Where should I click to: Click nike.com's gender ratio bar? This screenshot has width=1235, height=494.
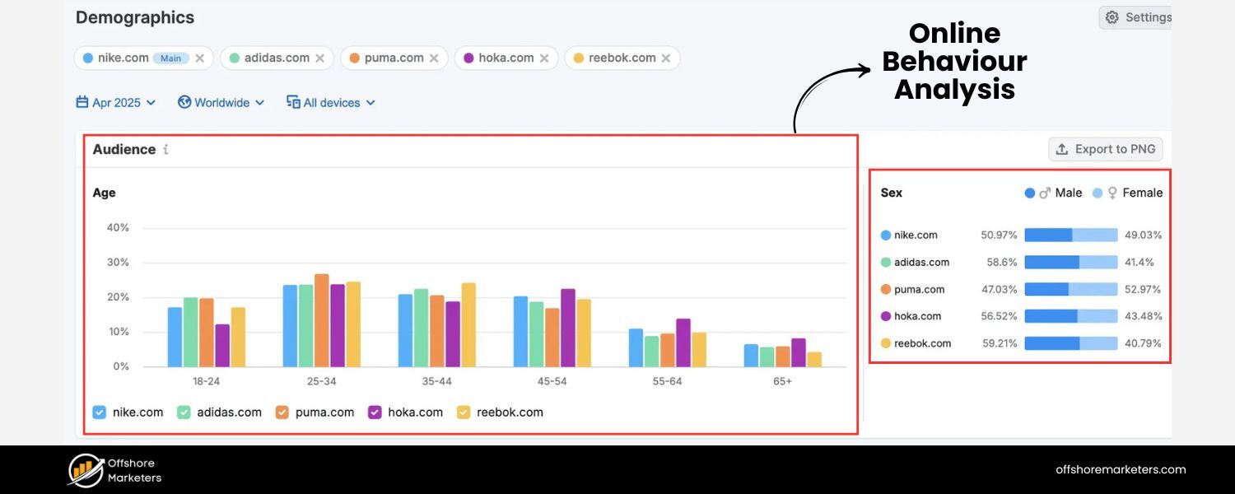[x=1070, y=235]
